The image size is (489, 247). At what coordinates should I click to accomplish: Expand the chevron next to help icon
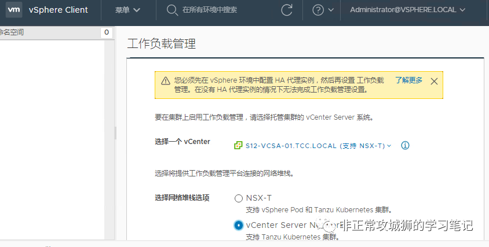pyautogui.click(x=331, y=10)
